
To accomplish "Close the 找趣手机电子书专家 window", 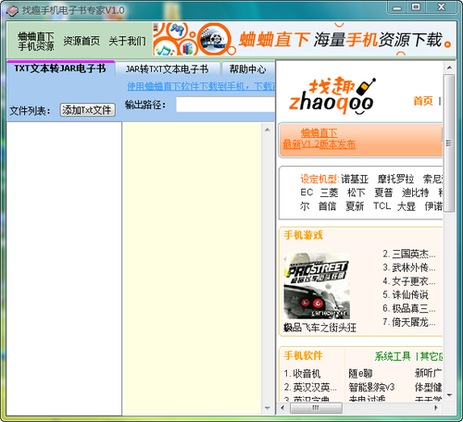I will click(442, 7).
